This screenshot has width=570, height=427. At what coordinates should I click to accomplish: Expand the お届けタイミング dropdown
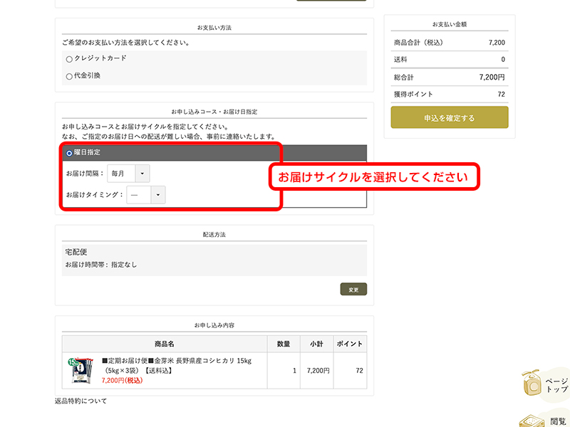click(146, 195)
